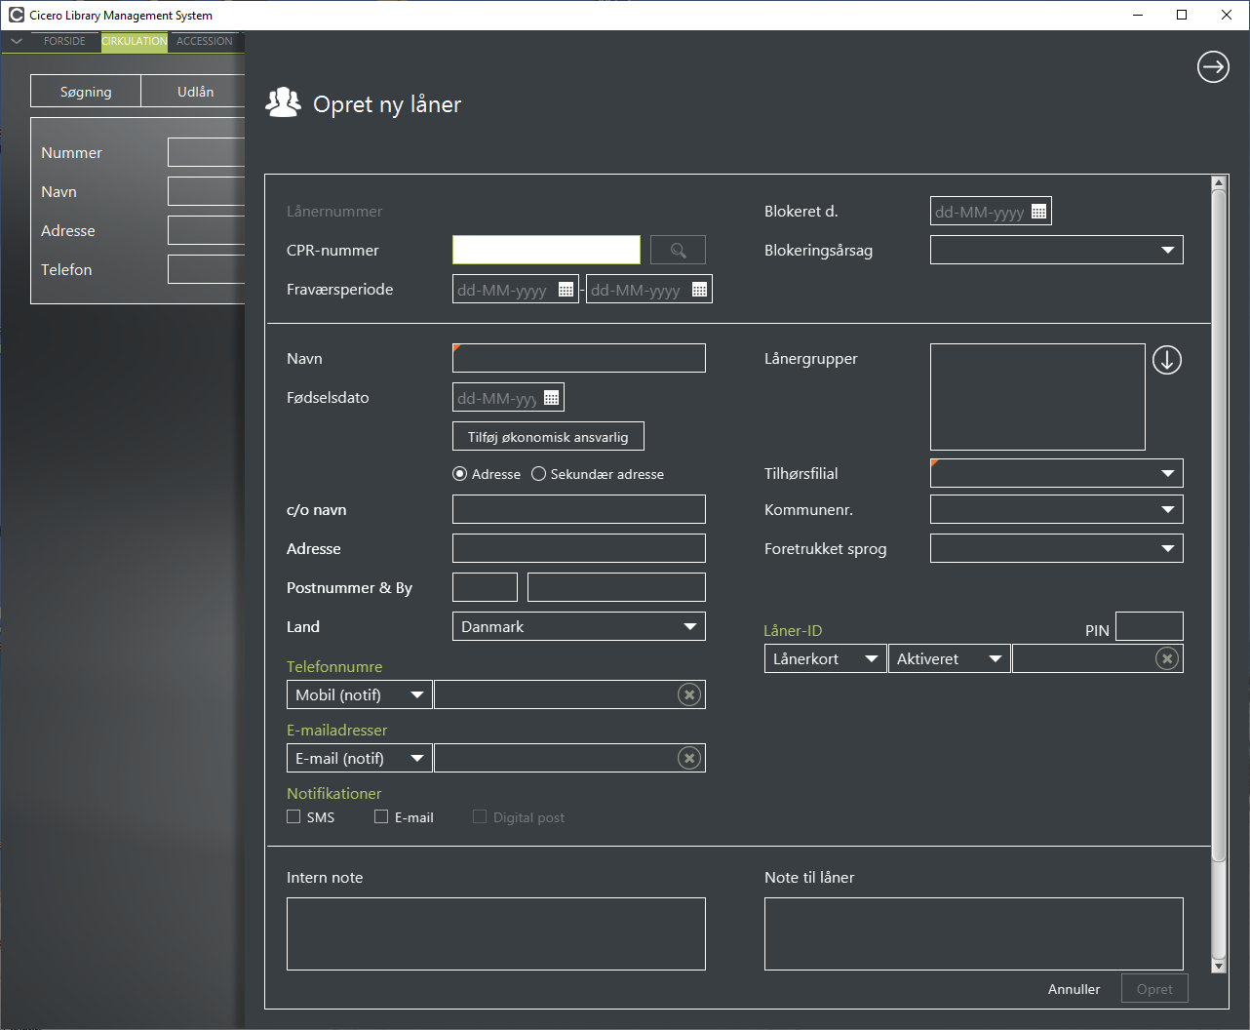Click the Annuller button

click(x=1074, y=989)
